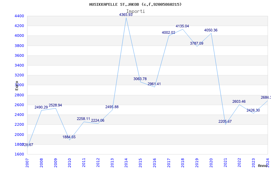Viewport: 271px width, 169px height.
Task: Click the y-axis tick 2600
Action: click(20, 105)
